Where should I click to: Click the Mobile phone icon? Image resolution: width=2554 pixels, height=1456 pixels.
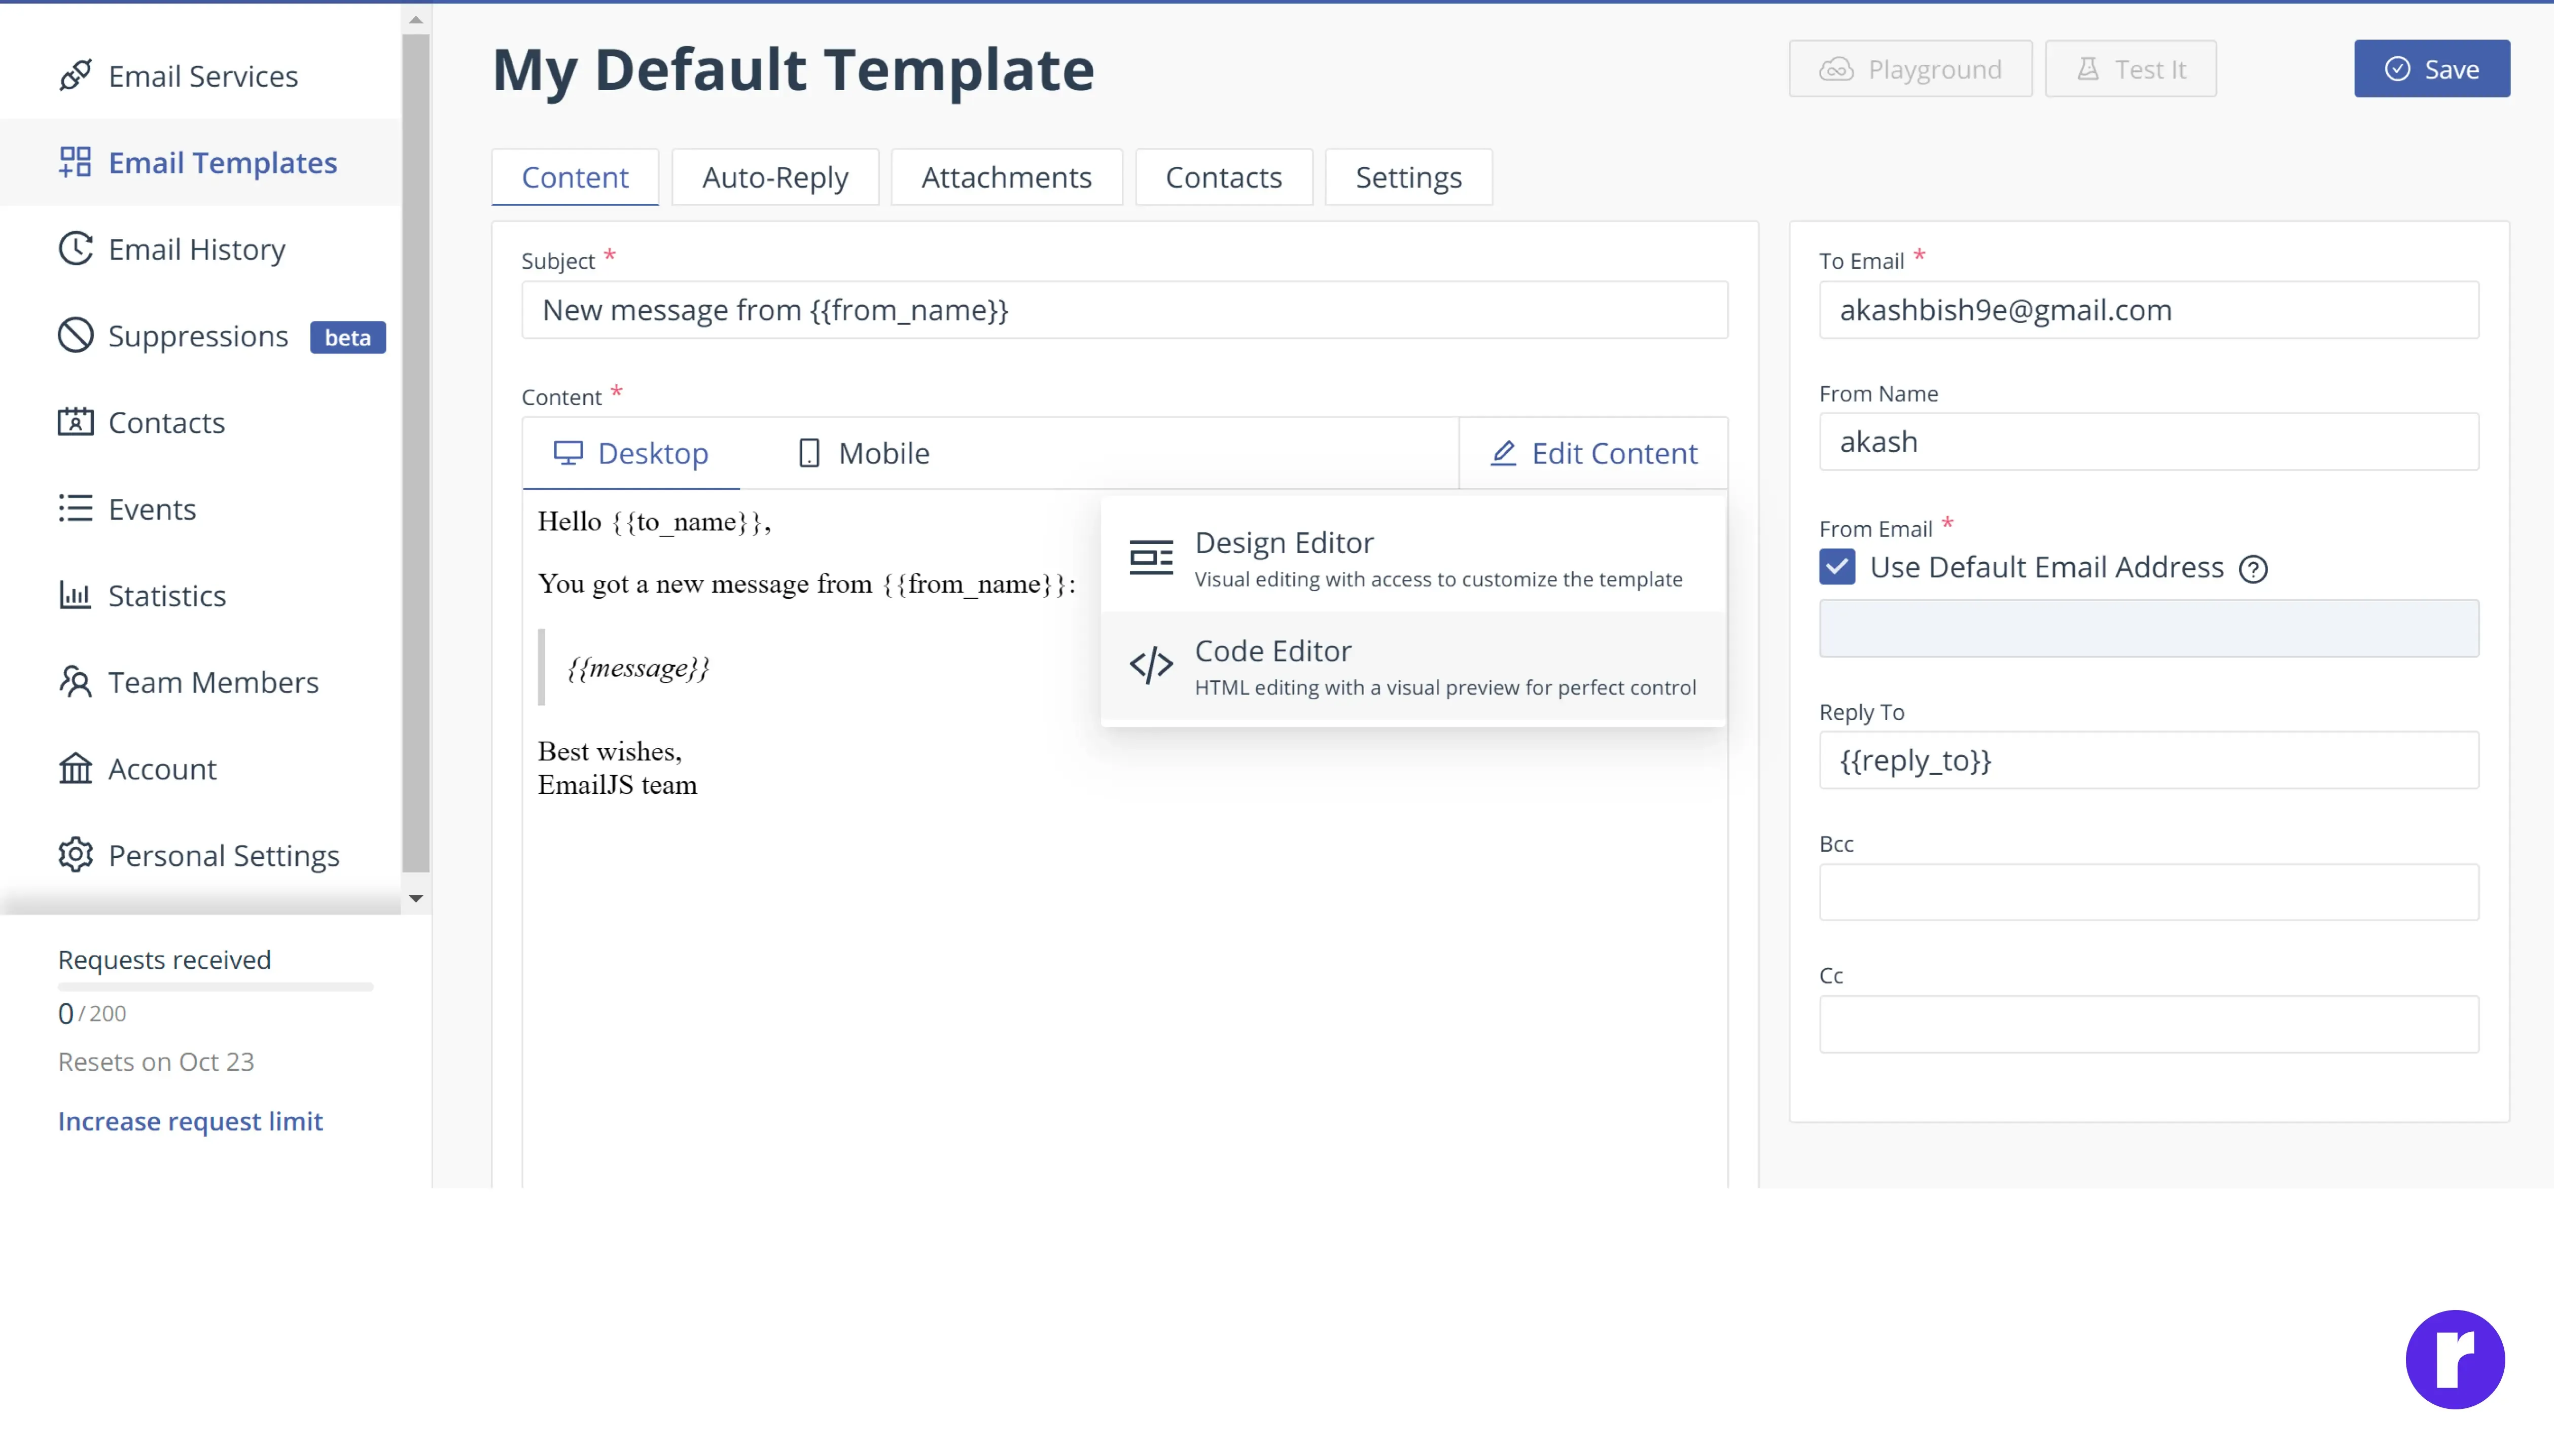tap(809, 453)
